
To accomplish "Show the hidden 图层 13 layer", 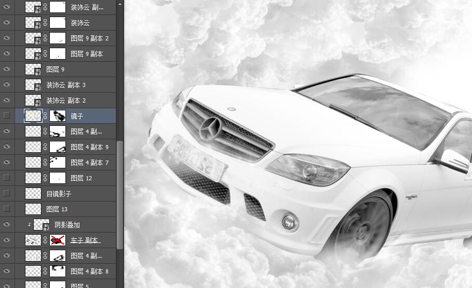I will pyautogui.click(x=7, y=209).
